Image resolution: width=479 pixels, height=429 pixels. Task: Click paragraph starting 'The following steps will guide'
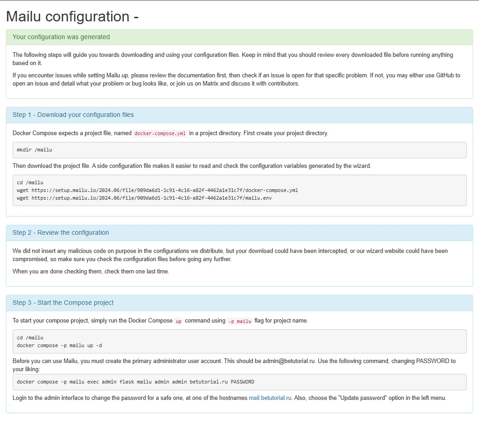coord(233,59)
